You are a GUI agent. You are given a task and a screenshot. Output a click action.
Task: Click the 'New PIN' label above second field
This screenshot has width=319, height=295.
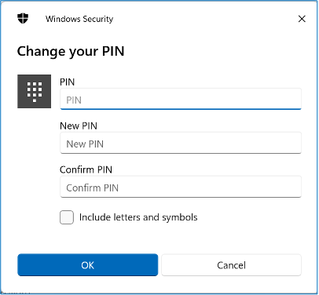[79, 126]
